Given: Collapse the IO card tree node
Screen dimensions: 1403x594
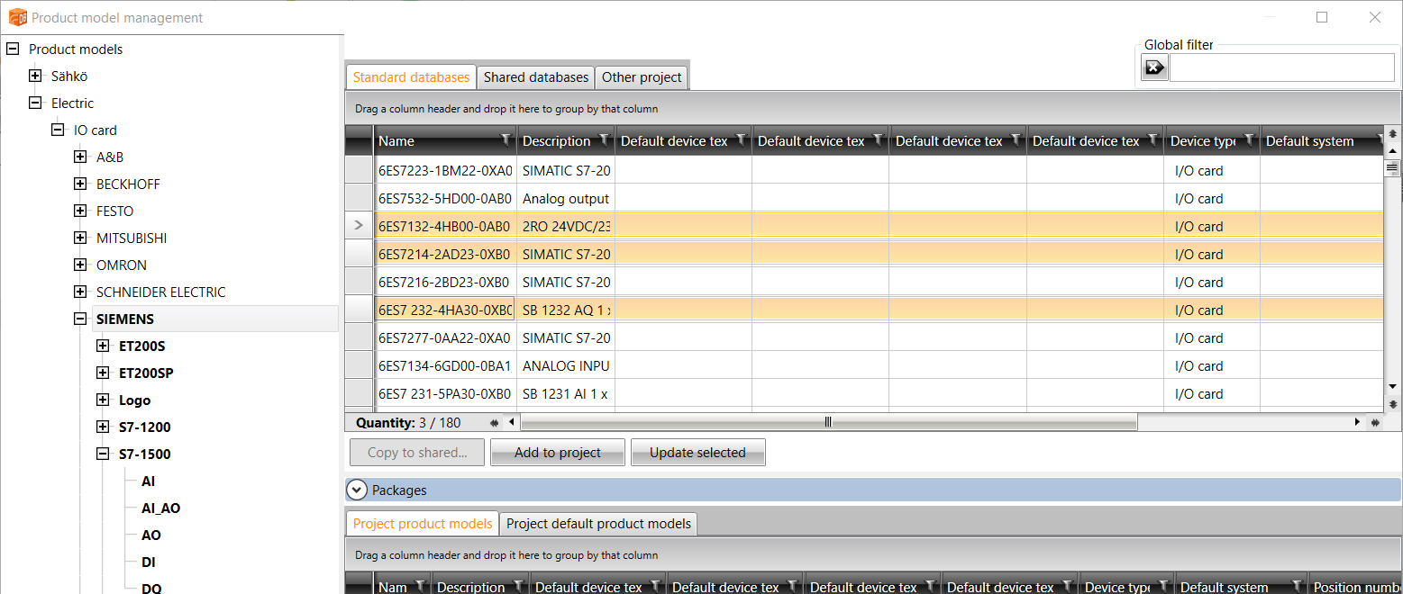Looking at the screenshot, I should [x=58, y=130].
